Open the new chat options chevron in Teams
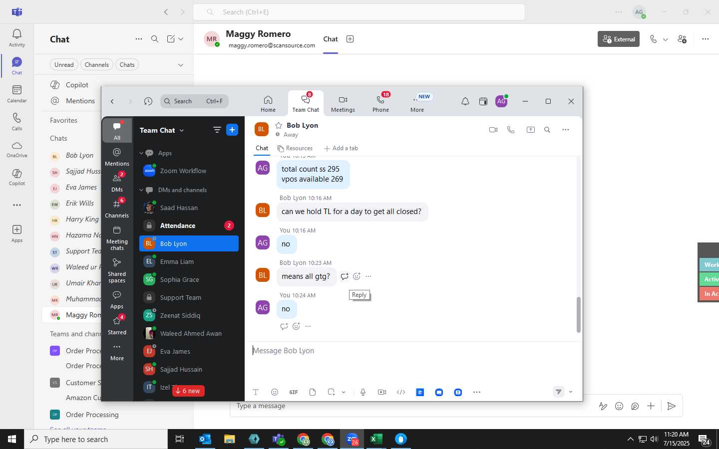 pyautogui.click(x=181, y=39)
